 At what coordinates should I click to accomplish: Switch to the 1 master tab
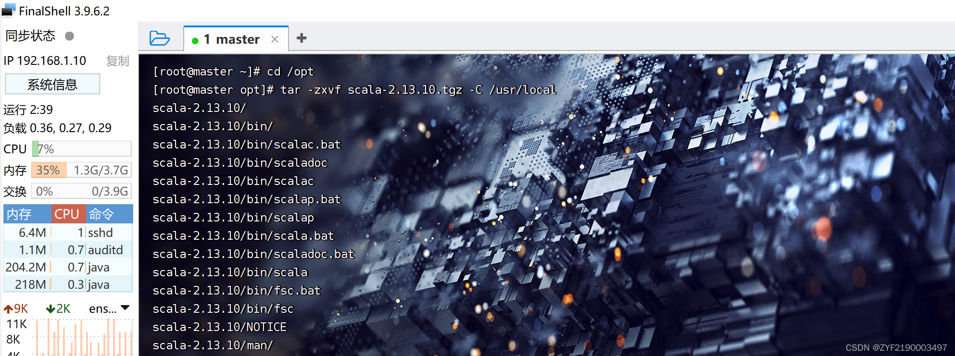point(236,39)
